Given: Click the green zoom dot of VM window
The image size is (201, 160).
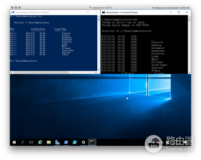Looking at the screenshot, I should click(x=19, y=8).
